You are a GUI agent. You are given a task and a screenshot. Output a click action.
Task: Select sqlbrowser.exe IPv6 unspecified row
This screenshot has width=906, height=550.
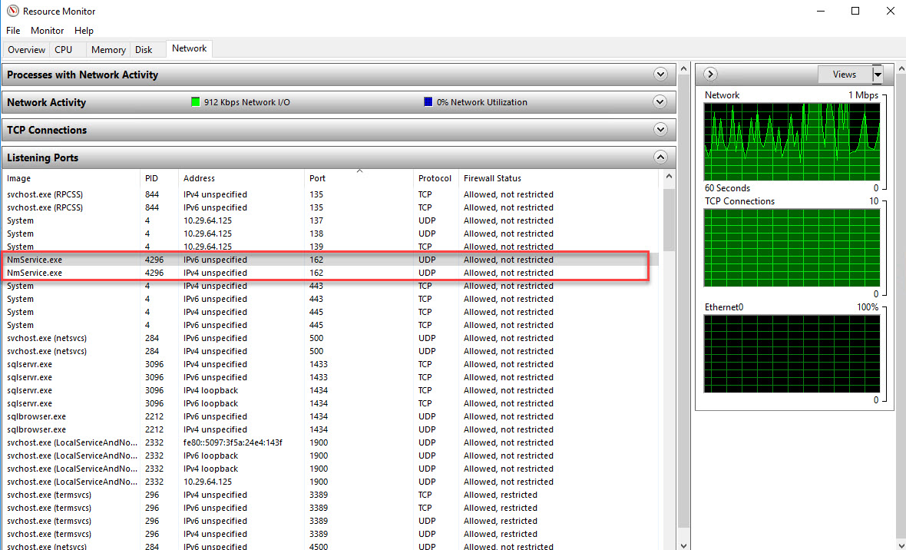330,416
